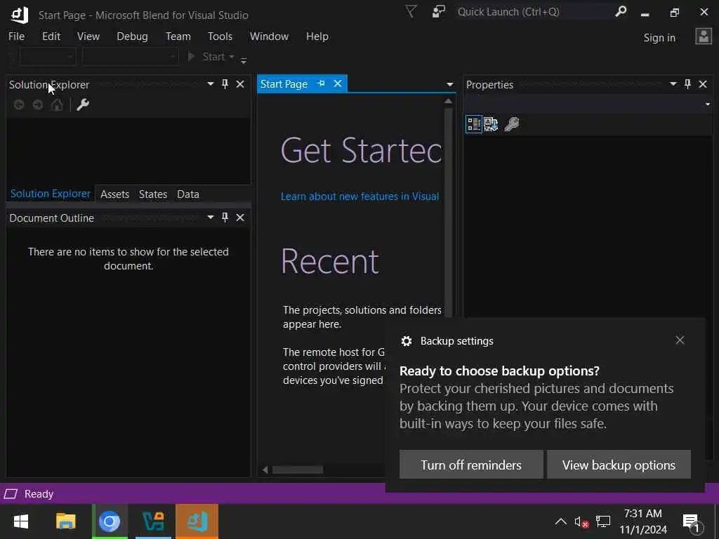Click the Categorized view icon in Properties
This screenshot has height=539, width=719.
pyautogui.click(x=474, y=124)
